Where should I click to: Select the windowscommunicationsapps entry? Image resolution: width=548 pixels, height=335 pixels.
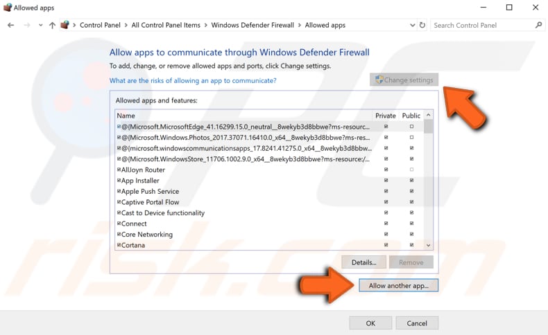[x=269, y=148]
